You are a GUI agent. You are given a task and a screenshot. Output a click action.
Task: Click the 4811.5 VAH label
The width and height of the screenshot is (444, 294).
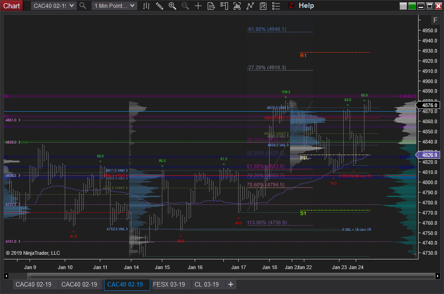click(x=117, y=170)
